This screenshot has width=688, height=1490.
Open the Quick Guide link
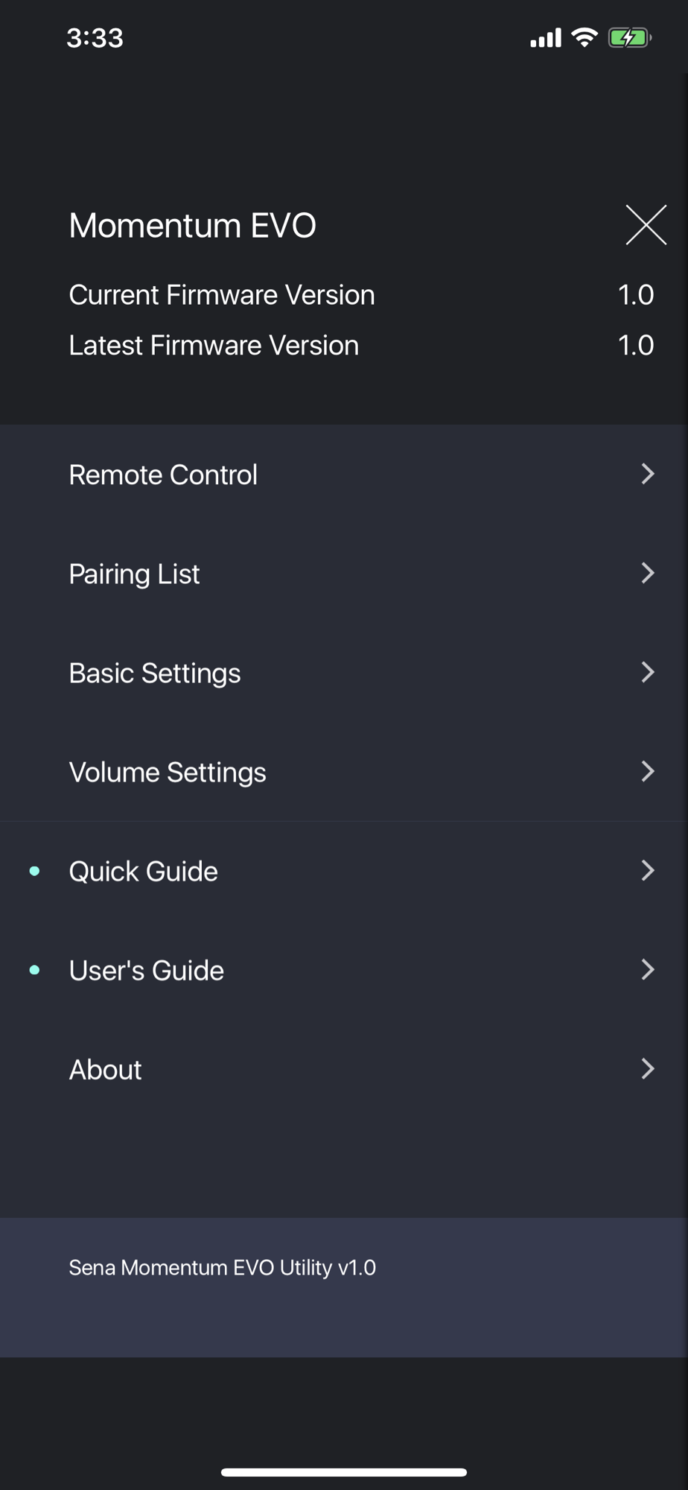click(x=344, y=871)
